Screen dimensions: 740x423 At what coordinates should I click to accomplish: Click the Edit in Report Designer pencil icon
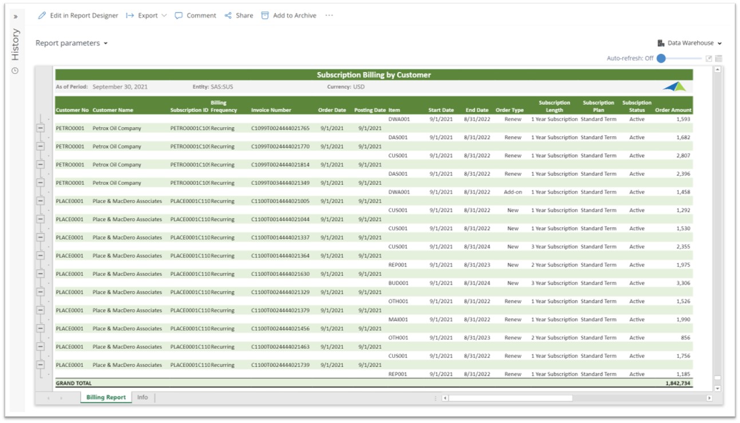pos(42,16)
